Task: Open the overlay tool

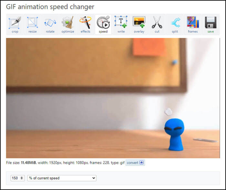Action: click(x=139, y=24)
